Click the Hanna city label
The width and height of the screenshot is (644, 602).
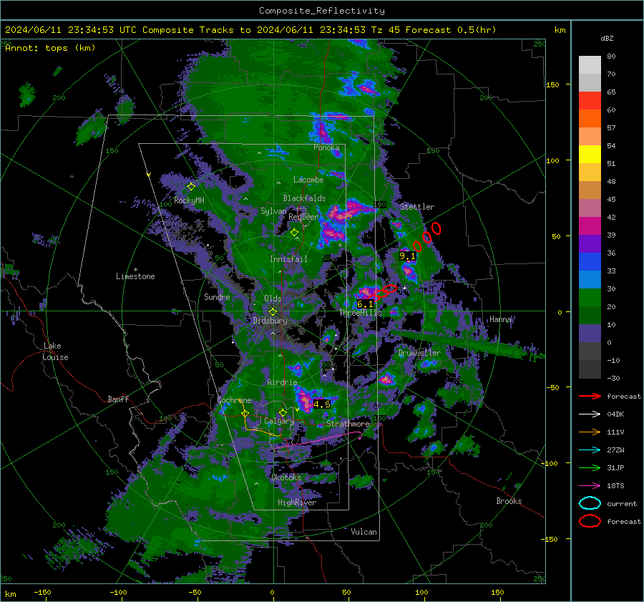coord(501,319)
